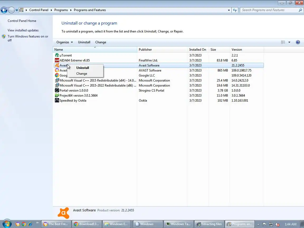Sort by the Name column header

(95, 50)
